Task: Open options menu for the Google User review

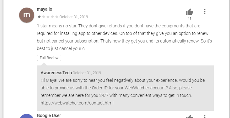Action: coord(205,116)
